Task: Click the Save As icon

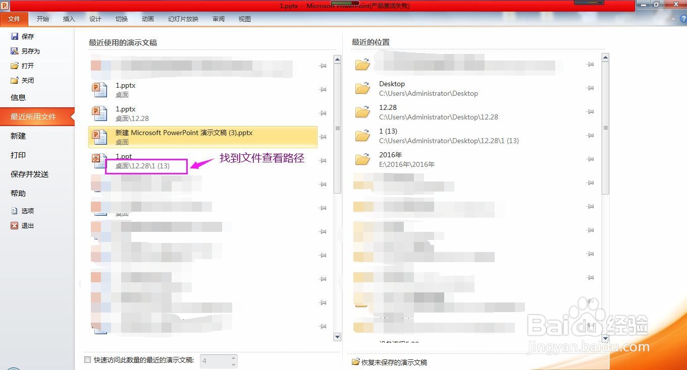Action: [15, 51]
